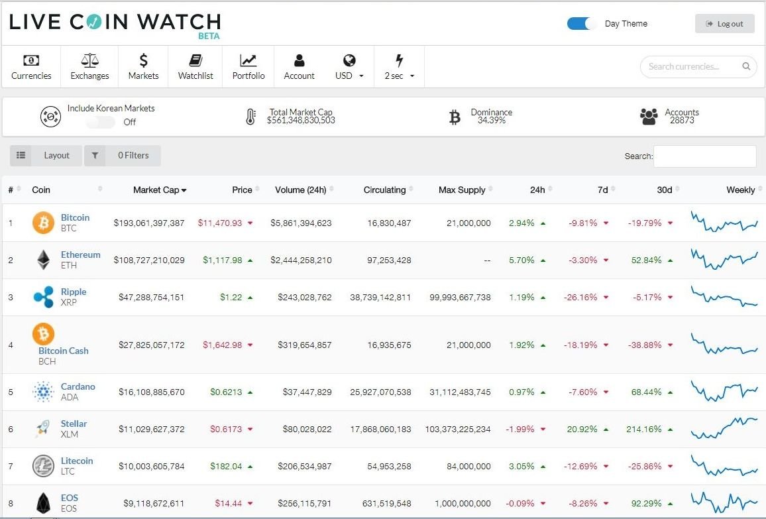This screenshot has width=766, height=519.
Task: Click Ethereum's weekly sparkline chart
Action: click(724, 259)
